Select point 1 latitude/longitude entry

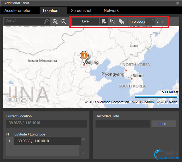[x=47, y=141]
